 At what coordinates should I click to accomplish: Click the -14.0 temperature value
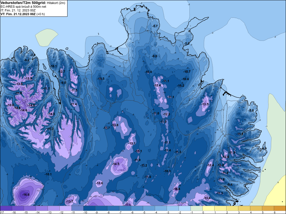click(31, 105)
